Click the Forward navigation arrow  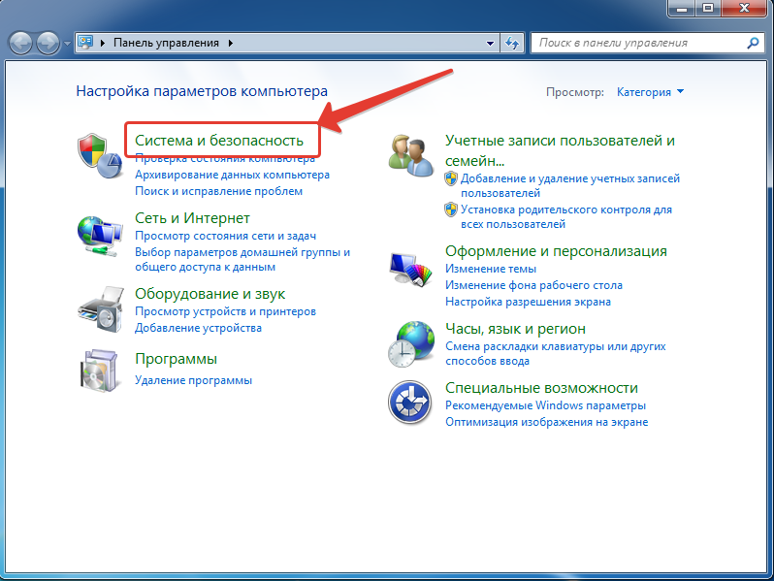tap(48, 43)
